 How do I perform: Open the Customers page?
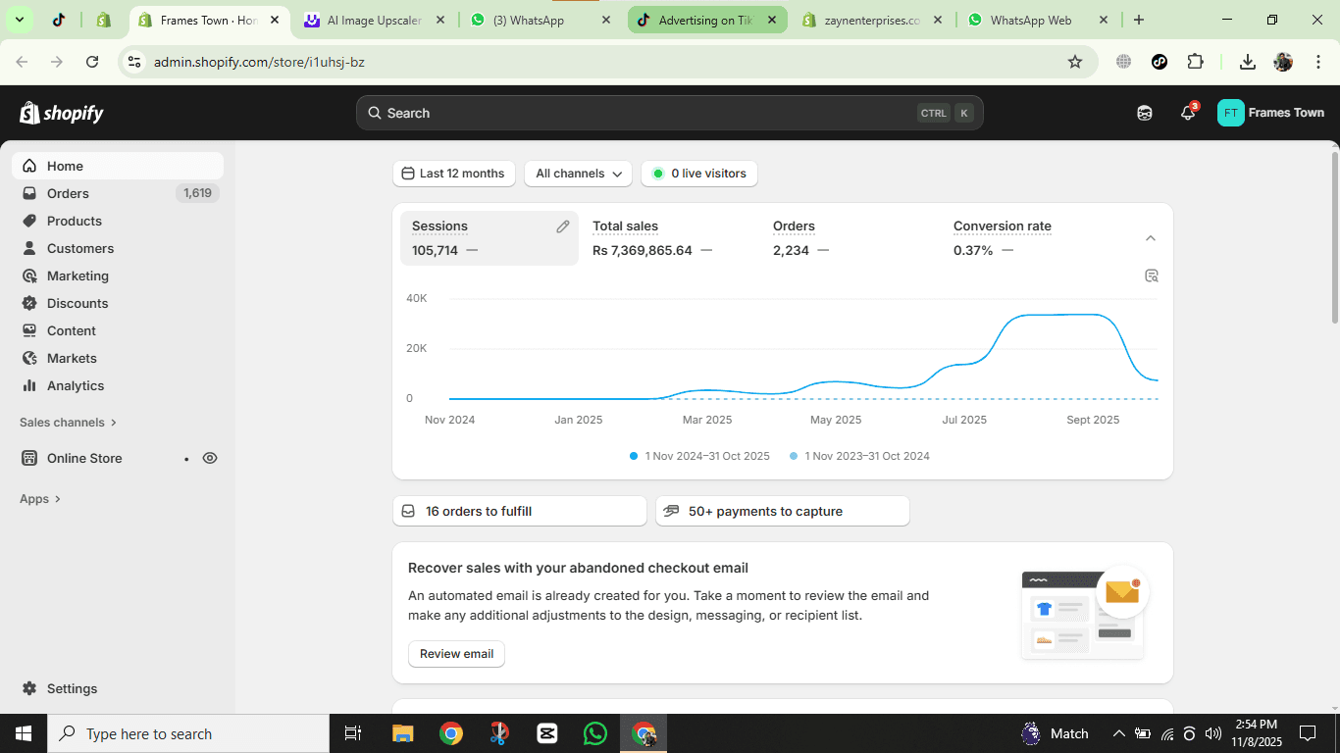point(78,248)
